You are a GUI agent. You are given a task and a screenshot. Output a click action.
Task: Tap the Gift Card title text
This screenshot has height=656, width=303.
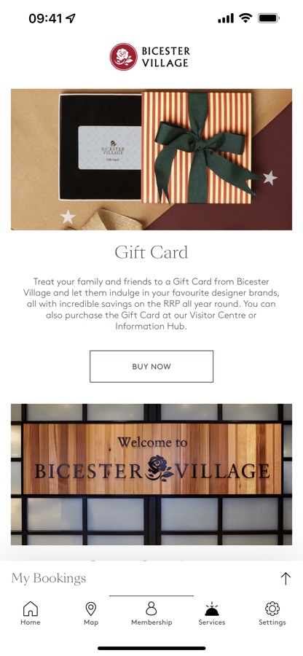click(x=151, y=253)
